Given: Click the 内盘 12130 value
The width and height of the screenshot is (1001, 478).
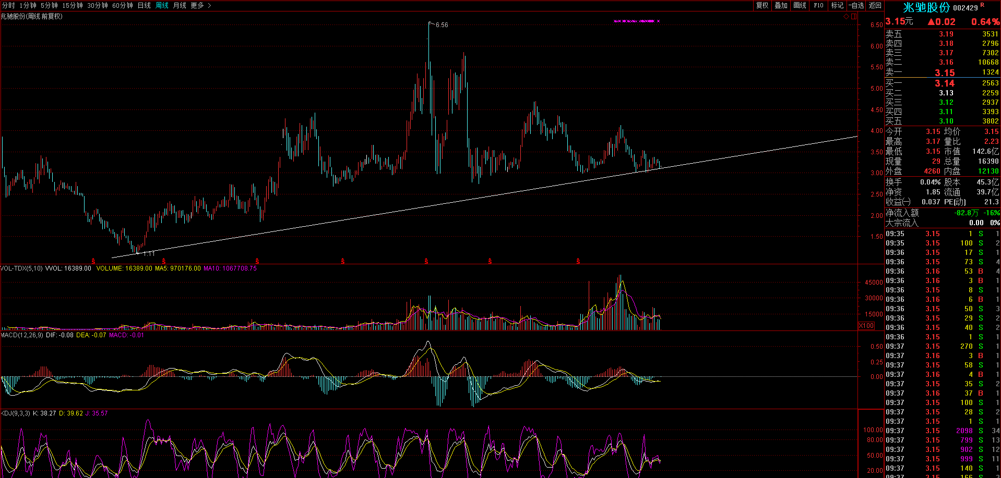Looking at the screenshot, I should (x=988, y=171).
